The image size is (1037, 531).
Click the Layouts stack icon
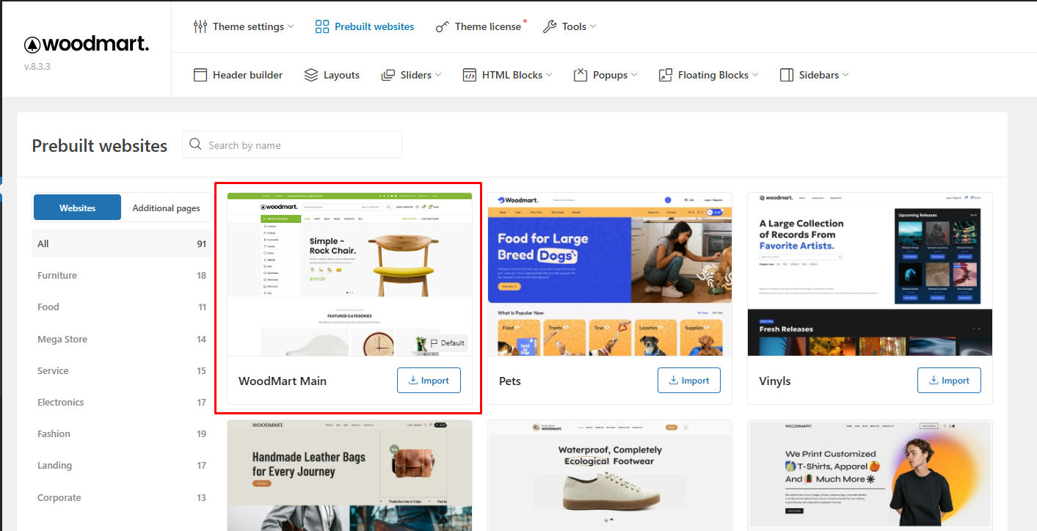pos(311,75)
